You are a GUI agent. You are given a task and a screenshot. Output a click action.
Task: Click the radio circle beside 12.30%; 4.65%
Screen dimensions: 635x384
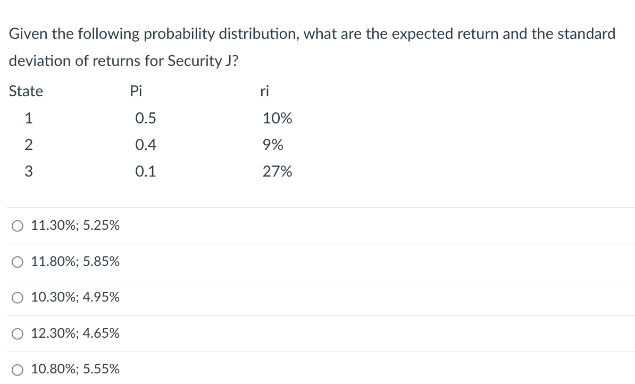[x=18, y=333]
